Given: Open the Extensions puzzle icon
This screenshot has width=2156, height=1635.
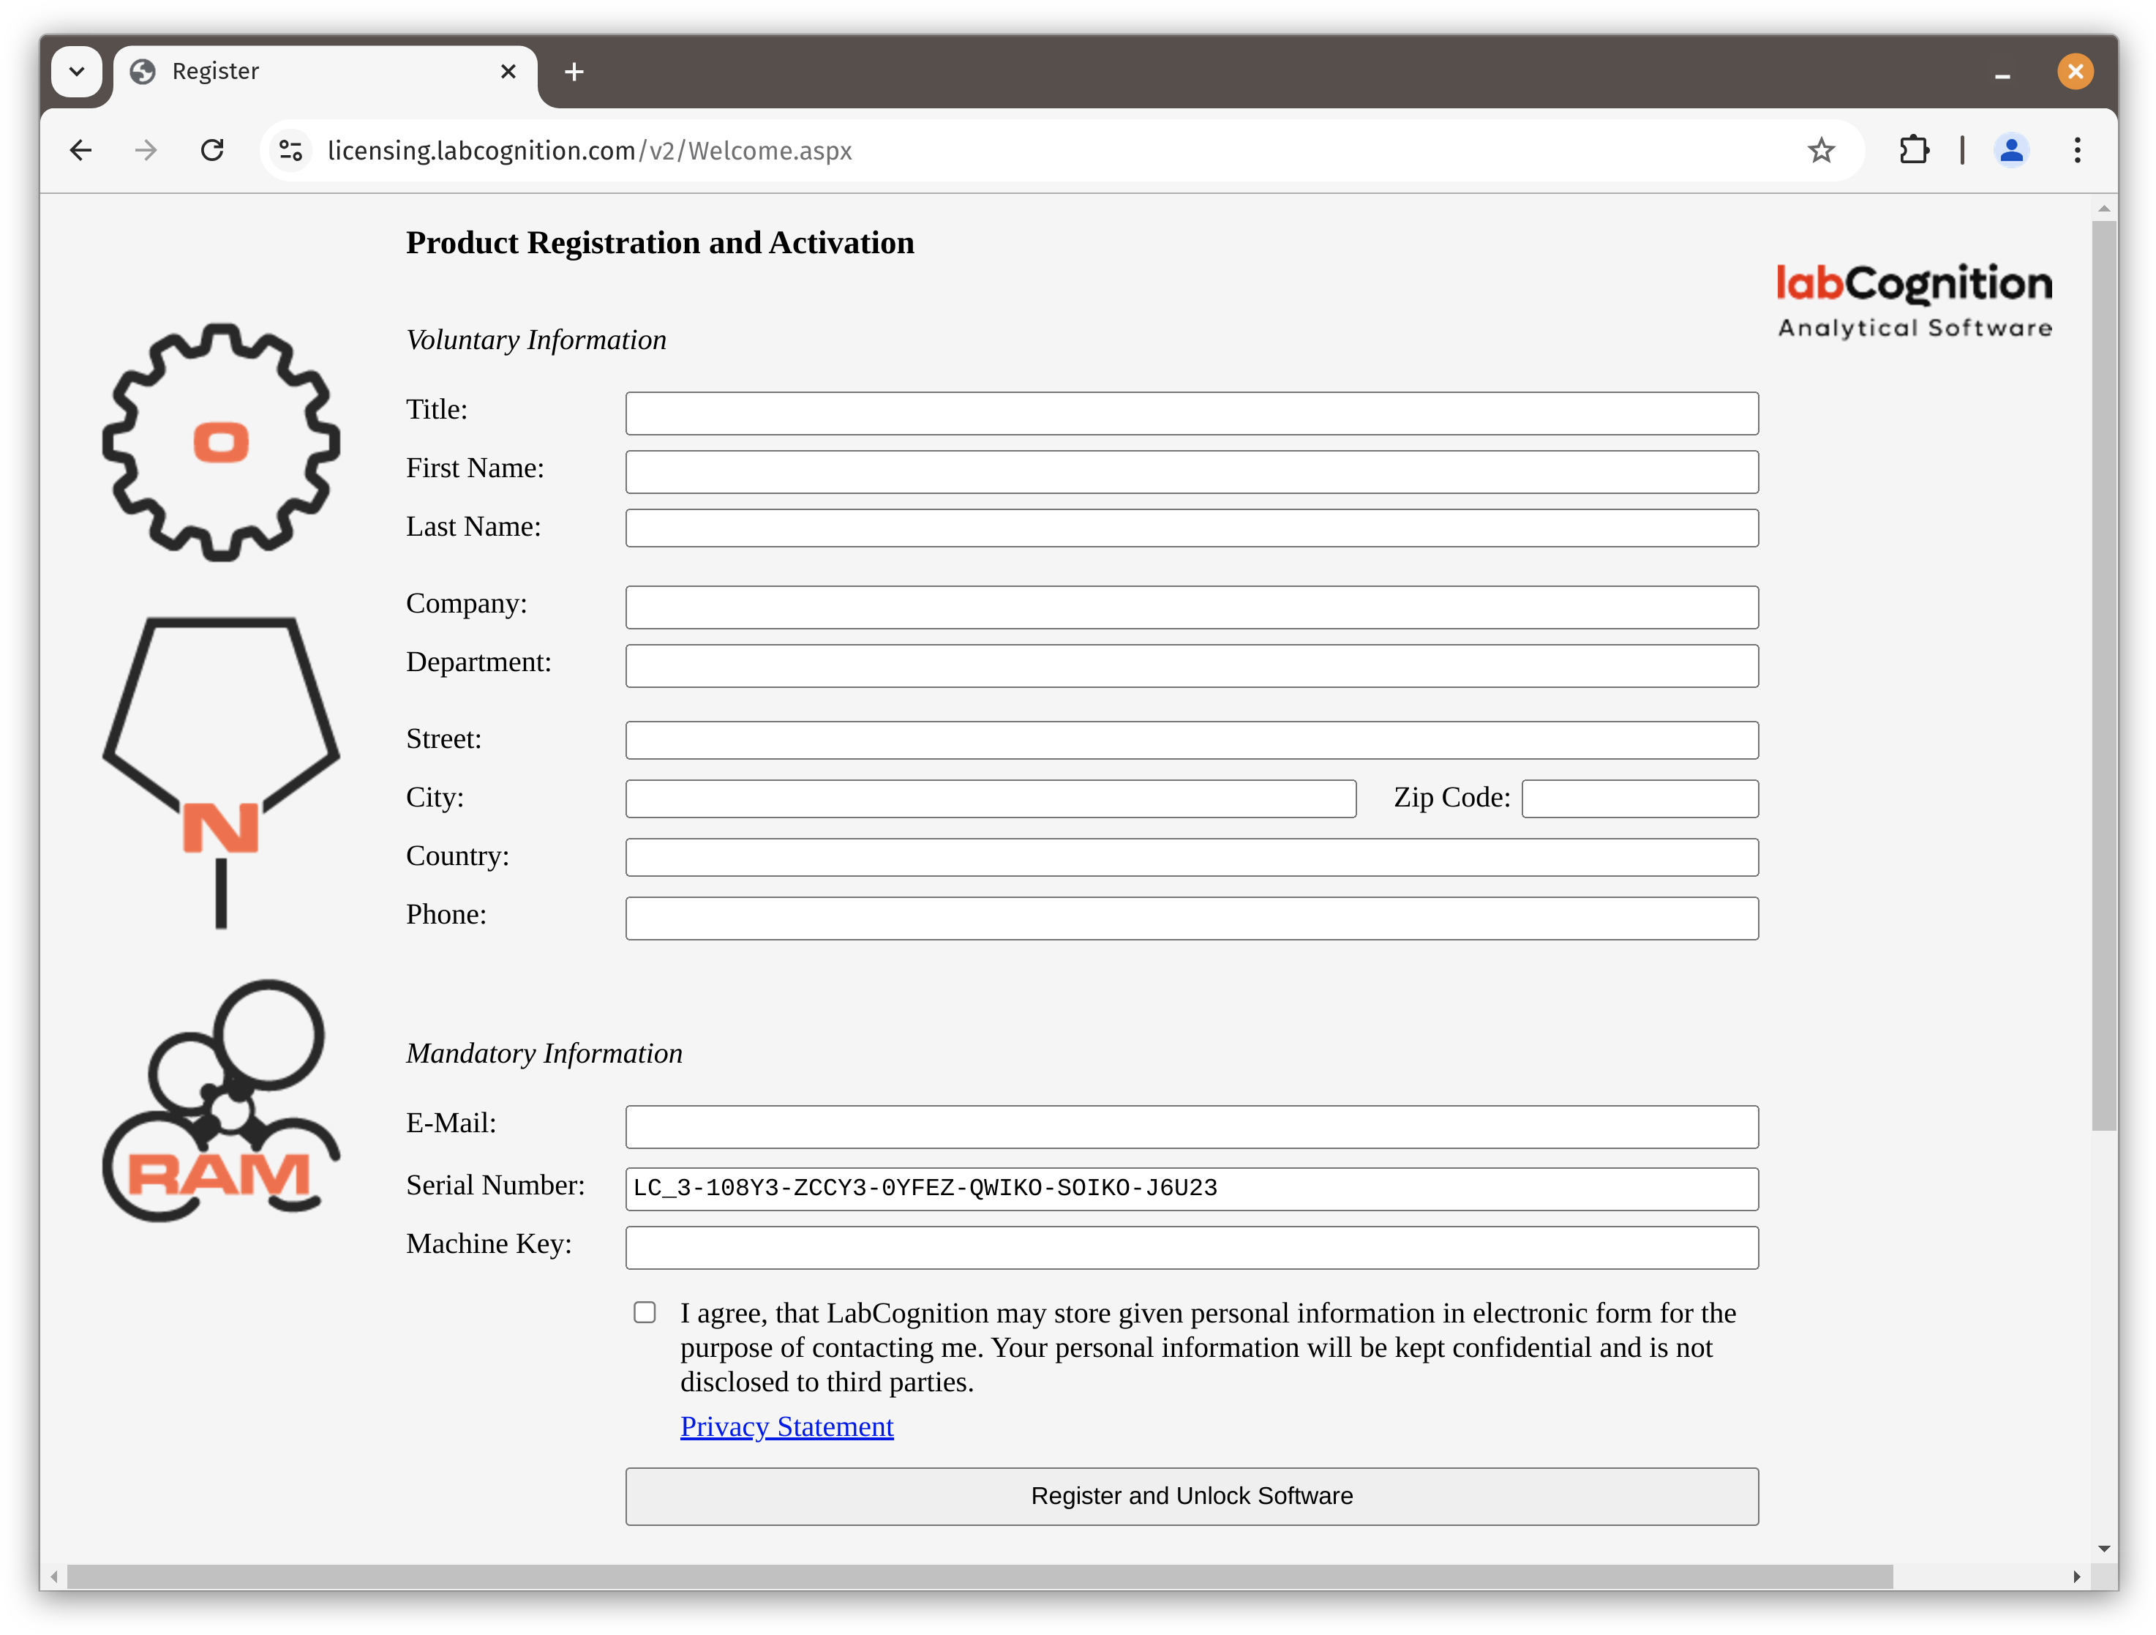Looking at the screenshot, I should click(1913, 150).
